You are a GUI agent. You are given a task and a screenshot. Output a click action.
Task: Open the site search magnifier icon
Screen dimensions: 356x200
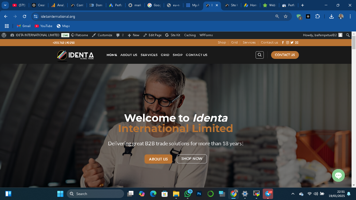(x=260, y=55)
